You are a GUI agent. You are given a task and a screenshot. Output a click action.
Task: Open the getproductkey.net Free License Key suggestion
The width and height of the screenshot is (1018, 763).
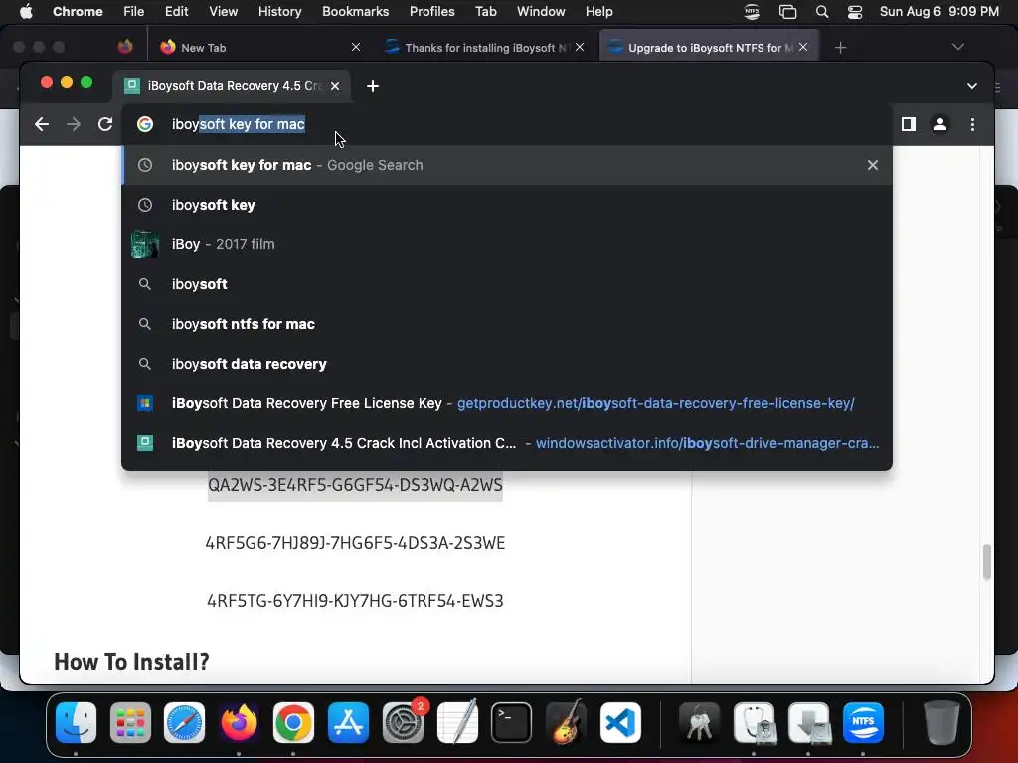tap(506, 403)
